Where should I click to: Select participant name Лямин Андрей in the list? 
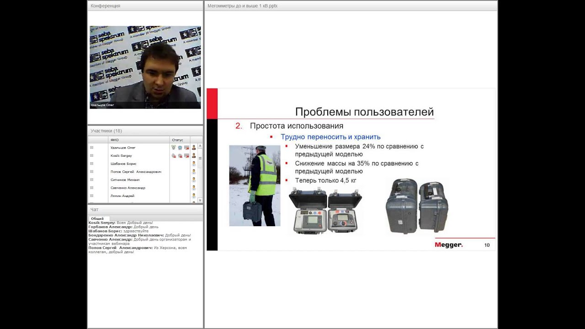point(122,196)
